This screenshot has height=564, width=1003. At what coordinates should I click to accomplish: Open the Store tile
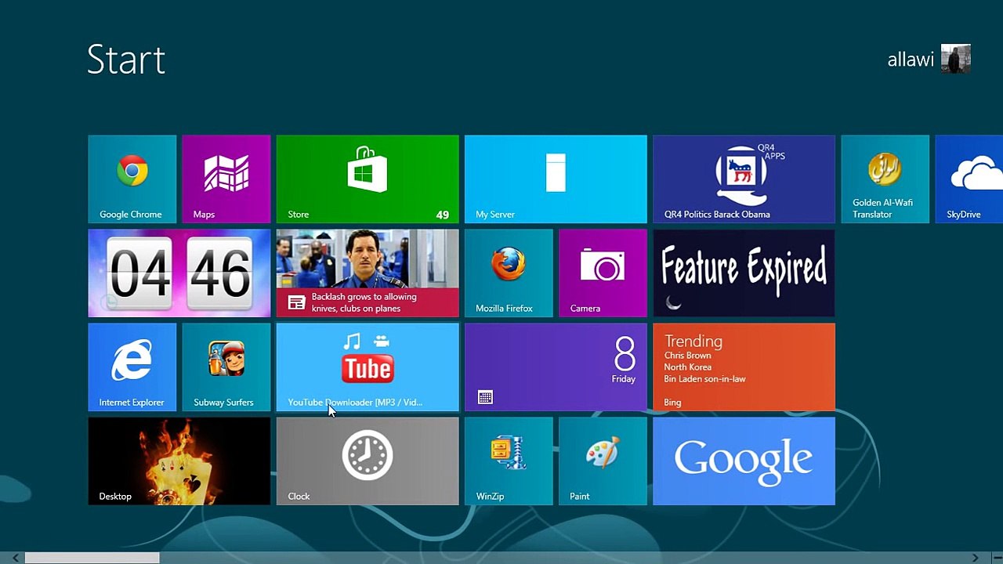click(368, 179)
